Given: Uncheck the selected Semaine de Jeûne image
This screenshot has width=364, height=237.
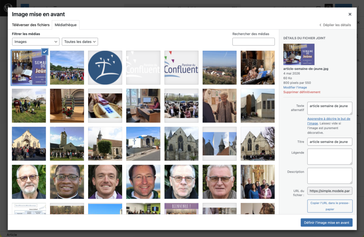Looking at the screenshot, I should point(45,52).
